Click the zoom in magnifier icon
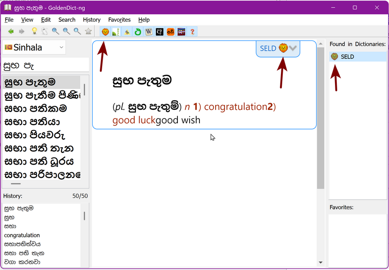 (x=56, y=31)
